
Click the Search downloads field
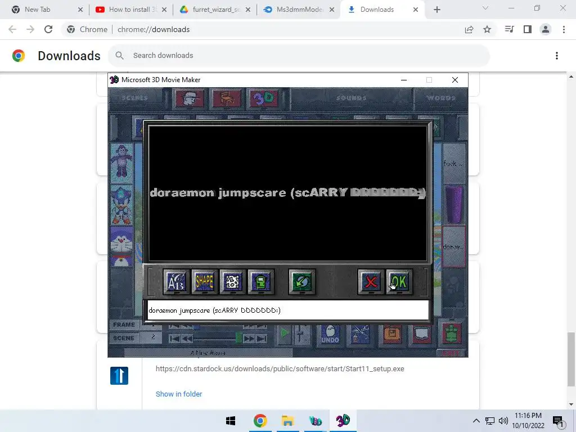pyautogui.click(x=299, y=56)
